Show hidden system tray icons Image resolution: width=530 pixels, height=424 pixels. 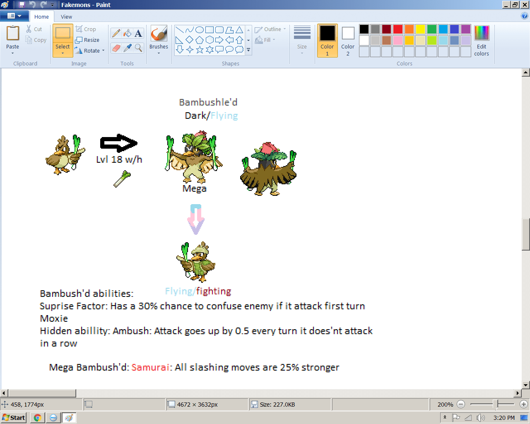coord(445,417)
